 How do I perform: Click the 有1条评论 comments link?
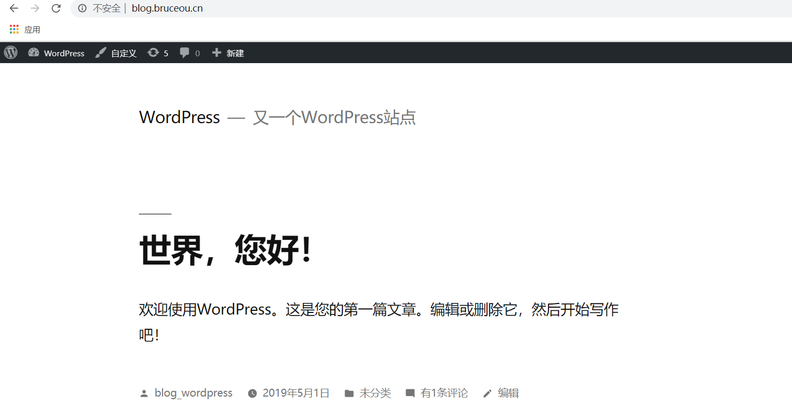coord(444,393)
